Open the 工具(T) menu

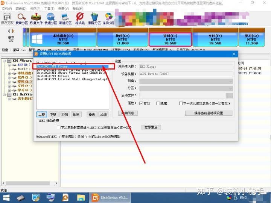49,9
